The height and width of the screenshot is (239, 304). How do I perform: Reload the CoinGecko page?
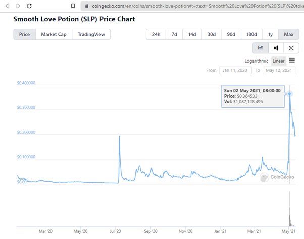[x=29, y=6]
